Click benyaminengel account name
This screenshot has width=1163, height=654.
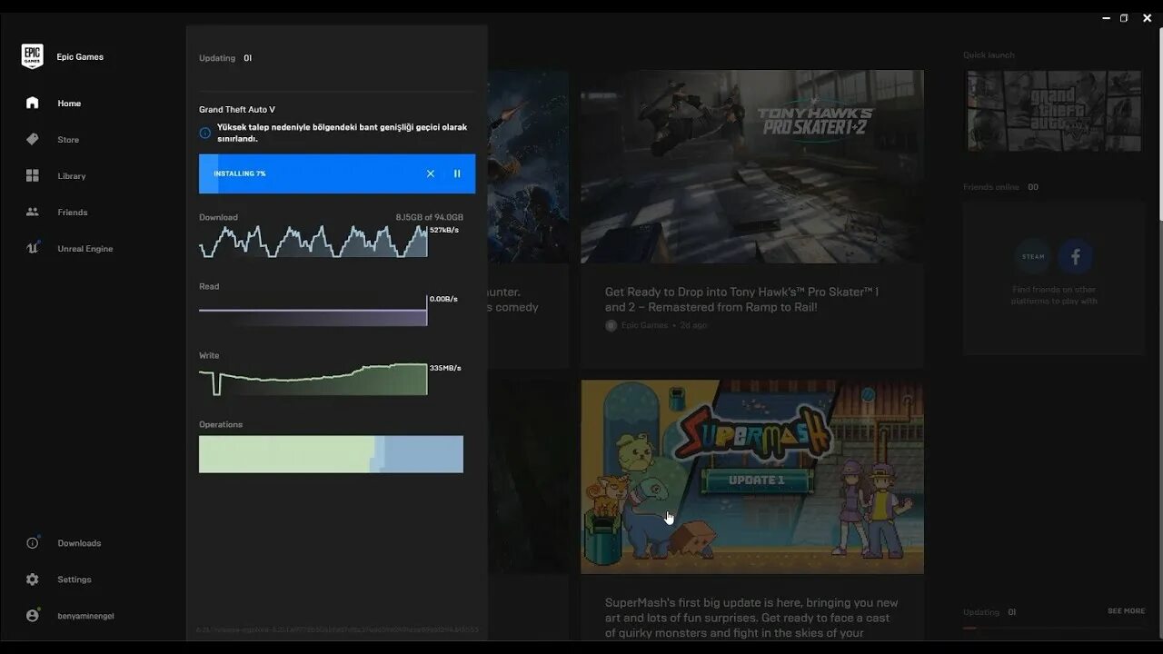pos(85,616)
